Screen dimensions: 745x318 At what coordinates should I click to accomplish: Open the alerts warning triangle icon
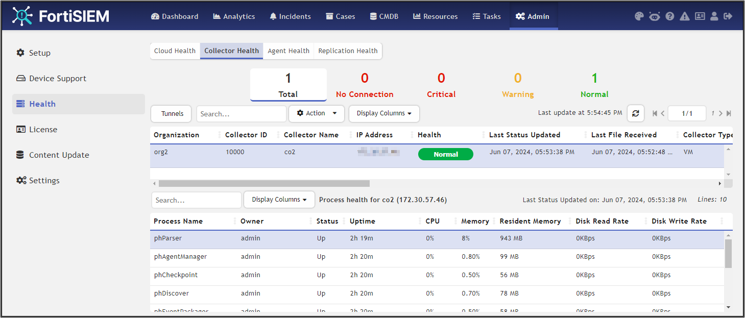[x=684, y=16]
